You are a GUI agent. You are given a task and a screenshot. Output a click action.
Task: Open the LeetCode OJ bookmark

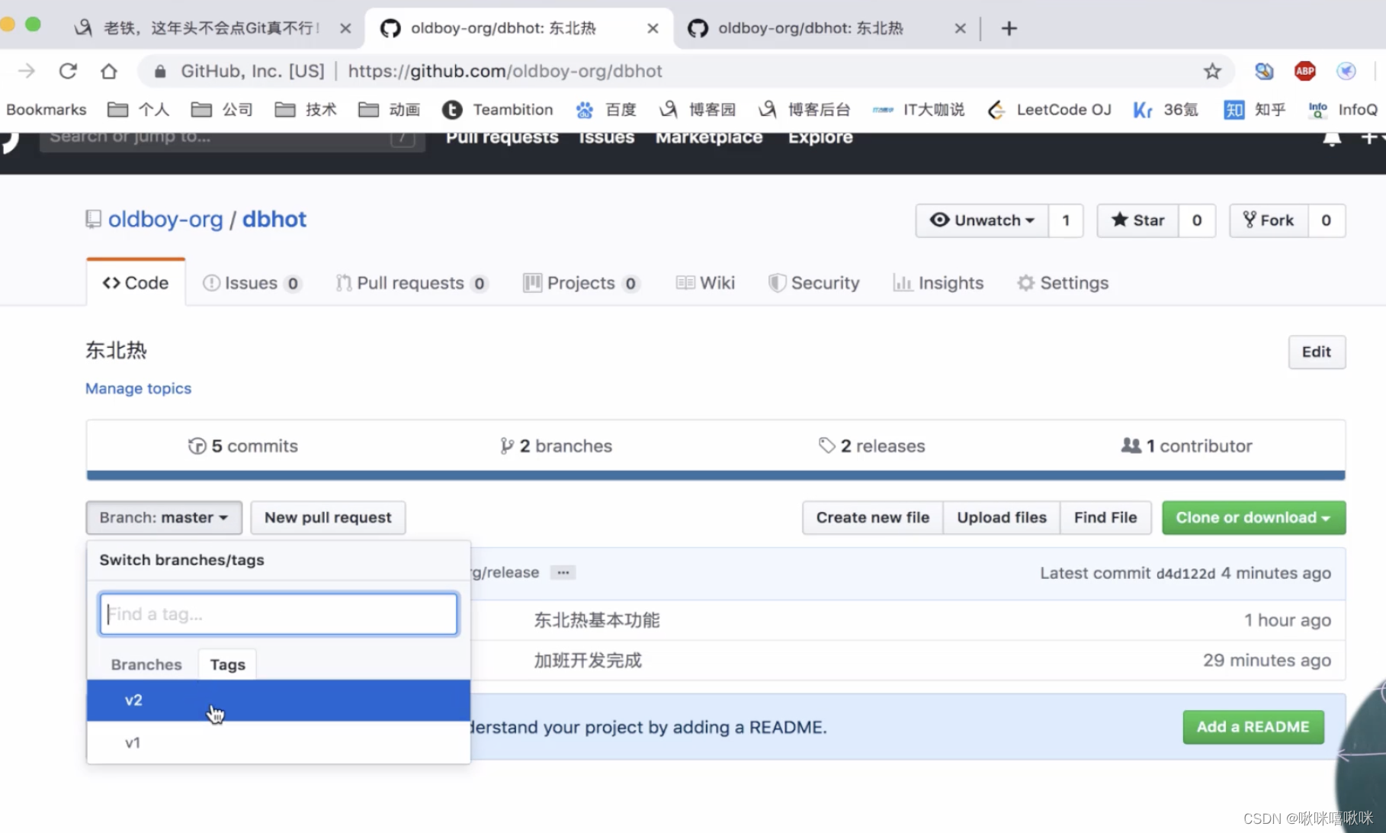tap(1049, 110)
